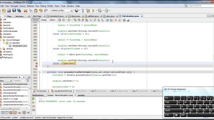This screenshot has height=120, width=214.
Task: Click equalActionPerformed in the breadcrumb bar
Action: 63,91
